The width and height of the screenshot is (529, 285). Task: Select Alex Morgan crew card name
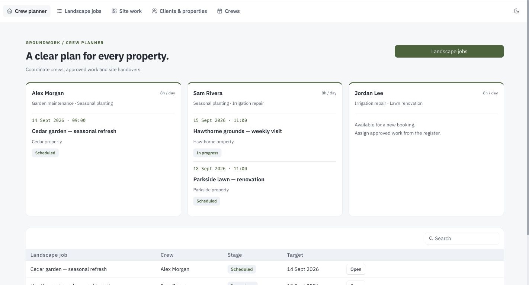[48, 93]
